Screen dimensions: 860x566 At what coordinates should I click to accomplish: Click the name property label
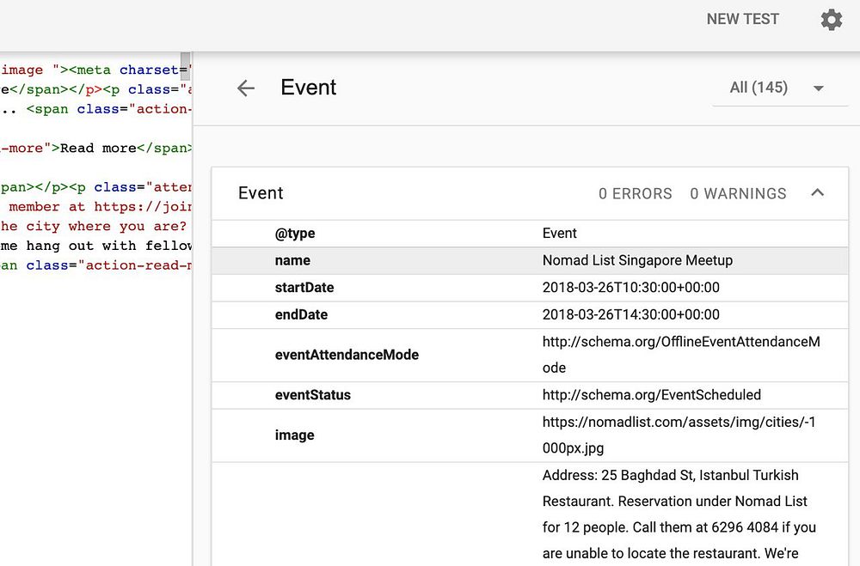point(292,260)
